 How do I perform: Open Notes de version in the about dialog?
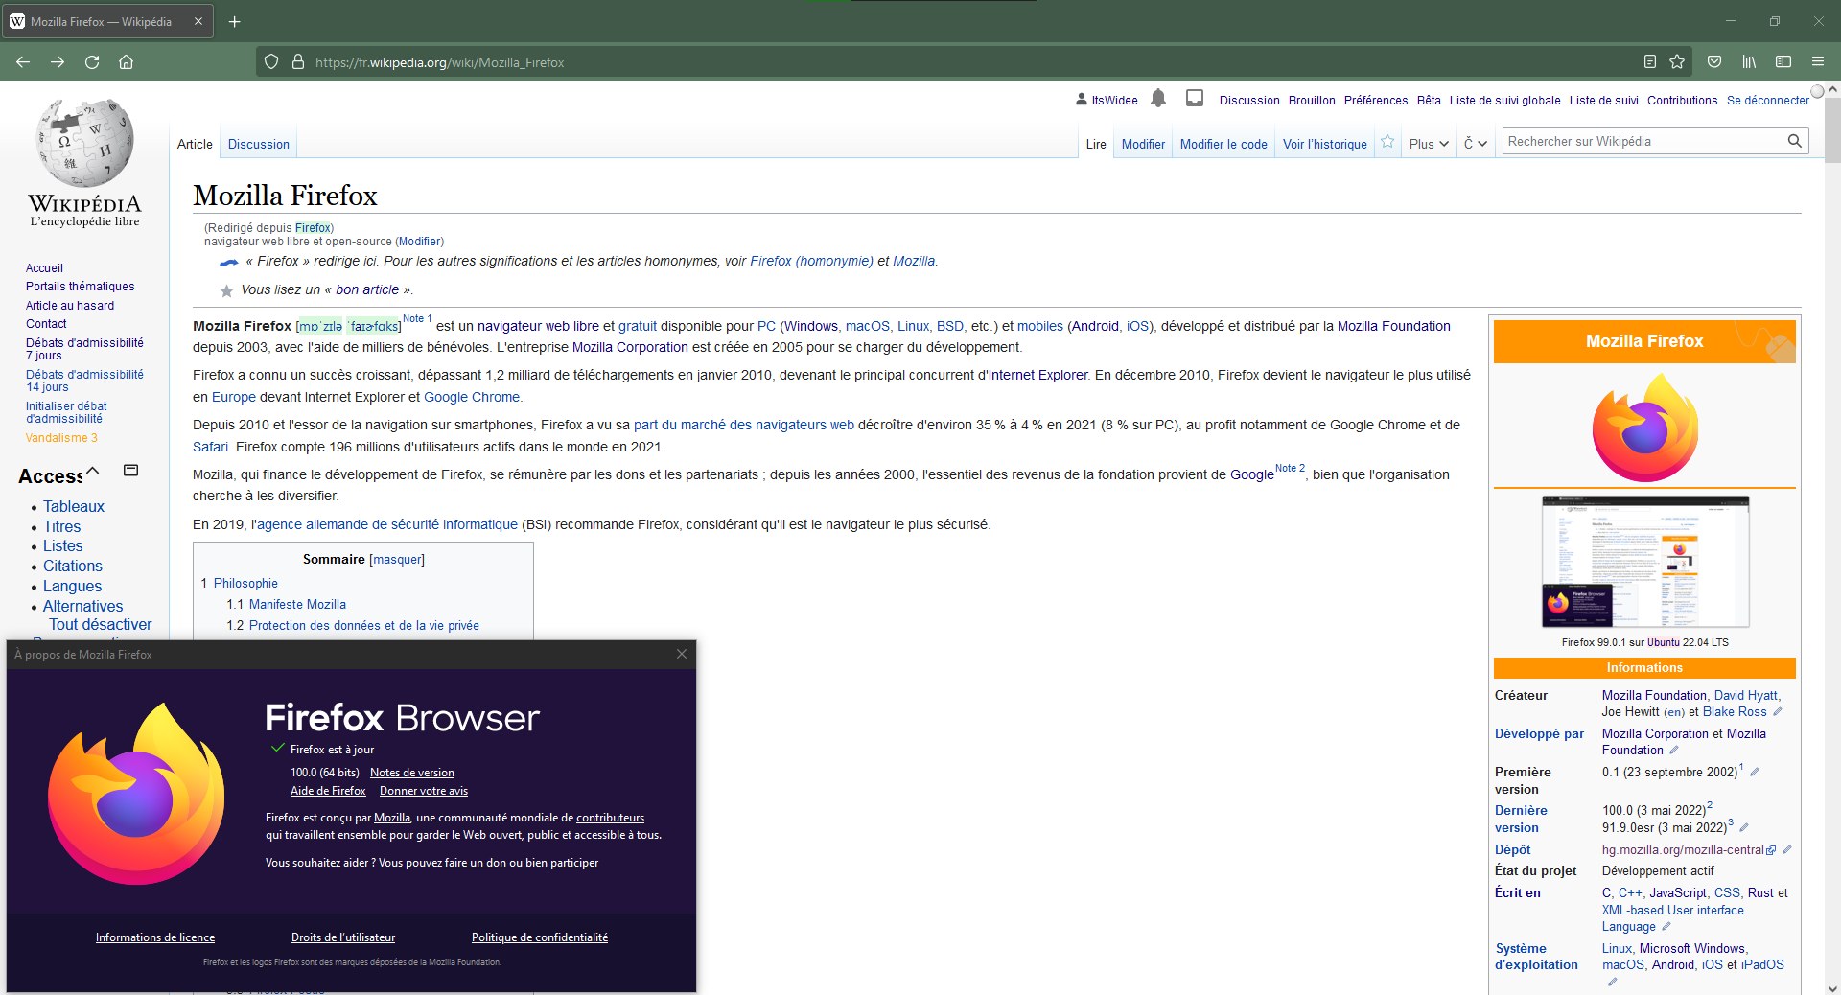pos(412,773)
